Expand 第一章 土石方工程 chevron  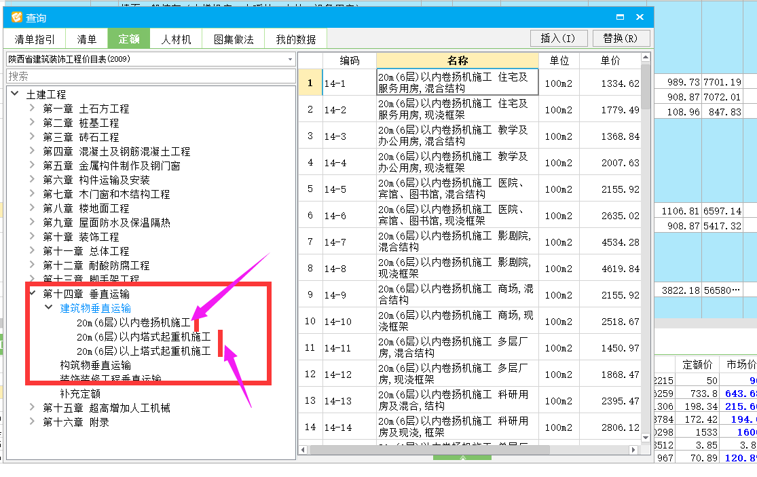(x=33, y=108)
